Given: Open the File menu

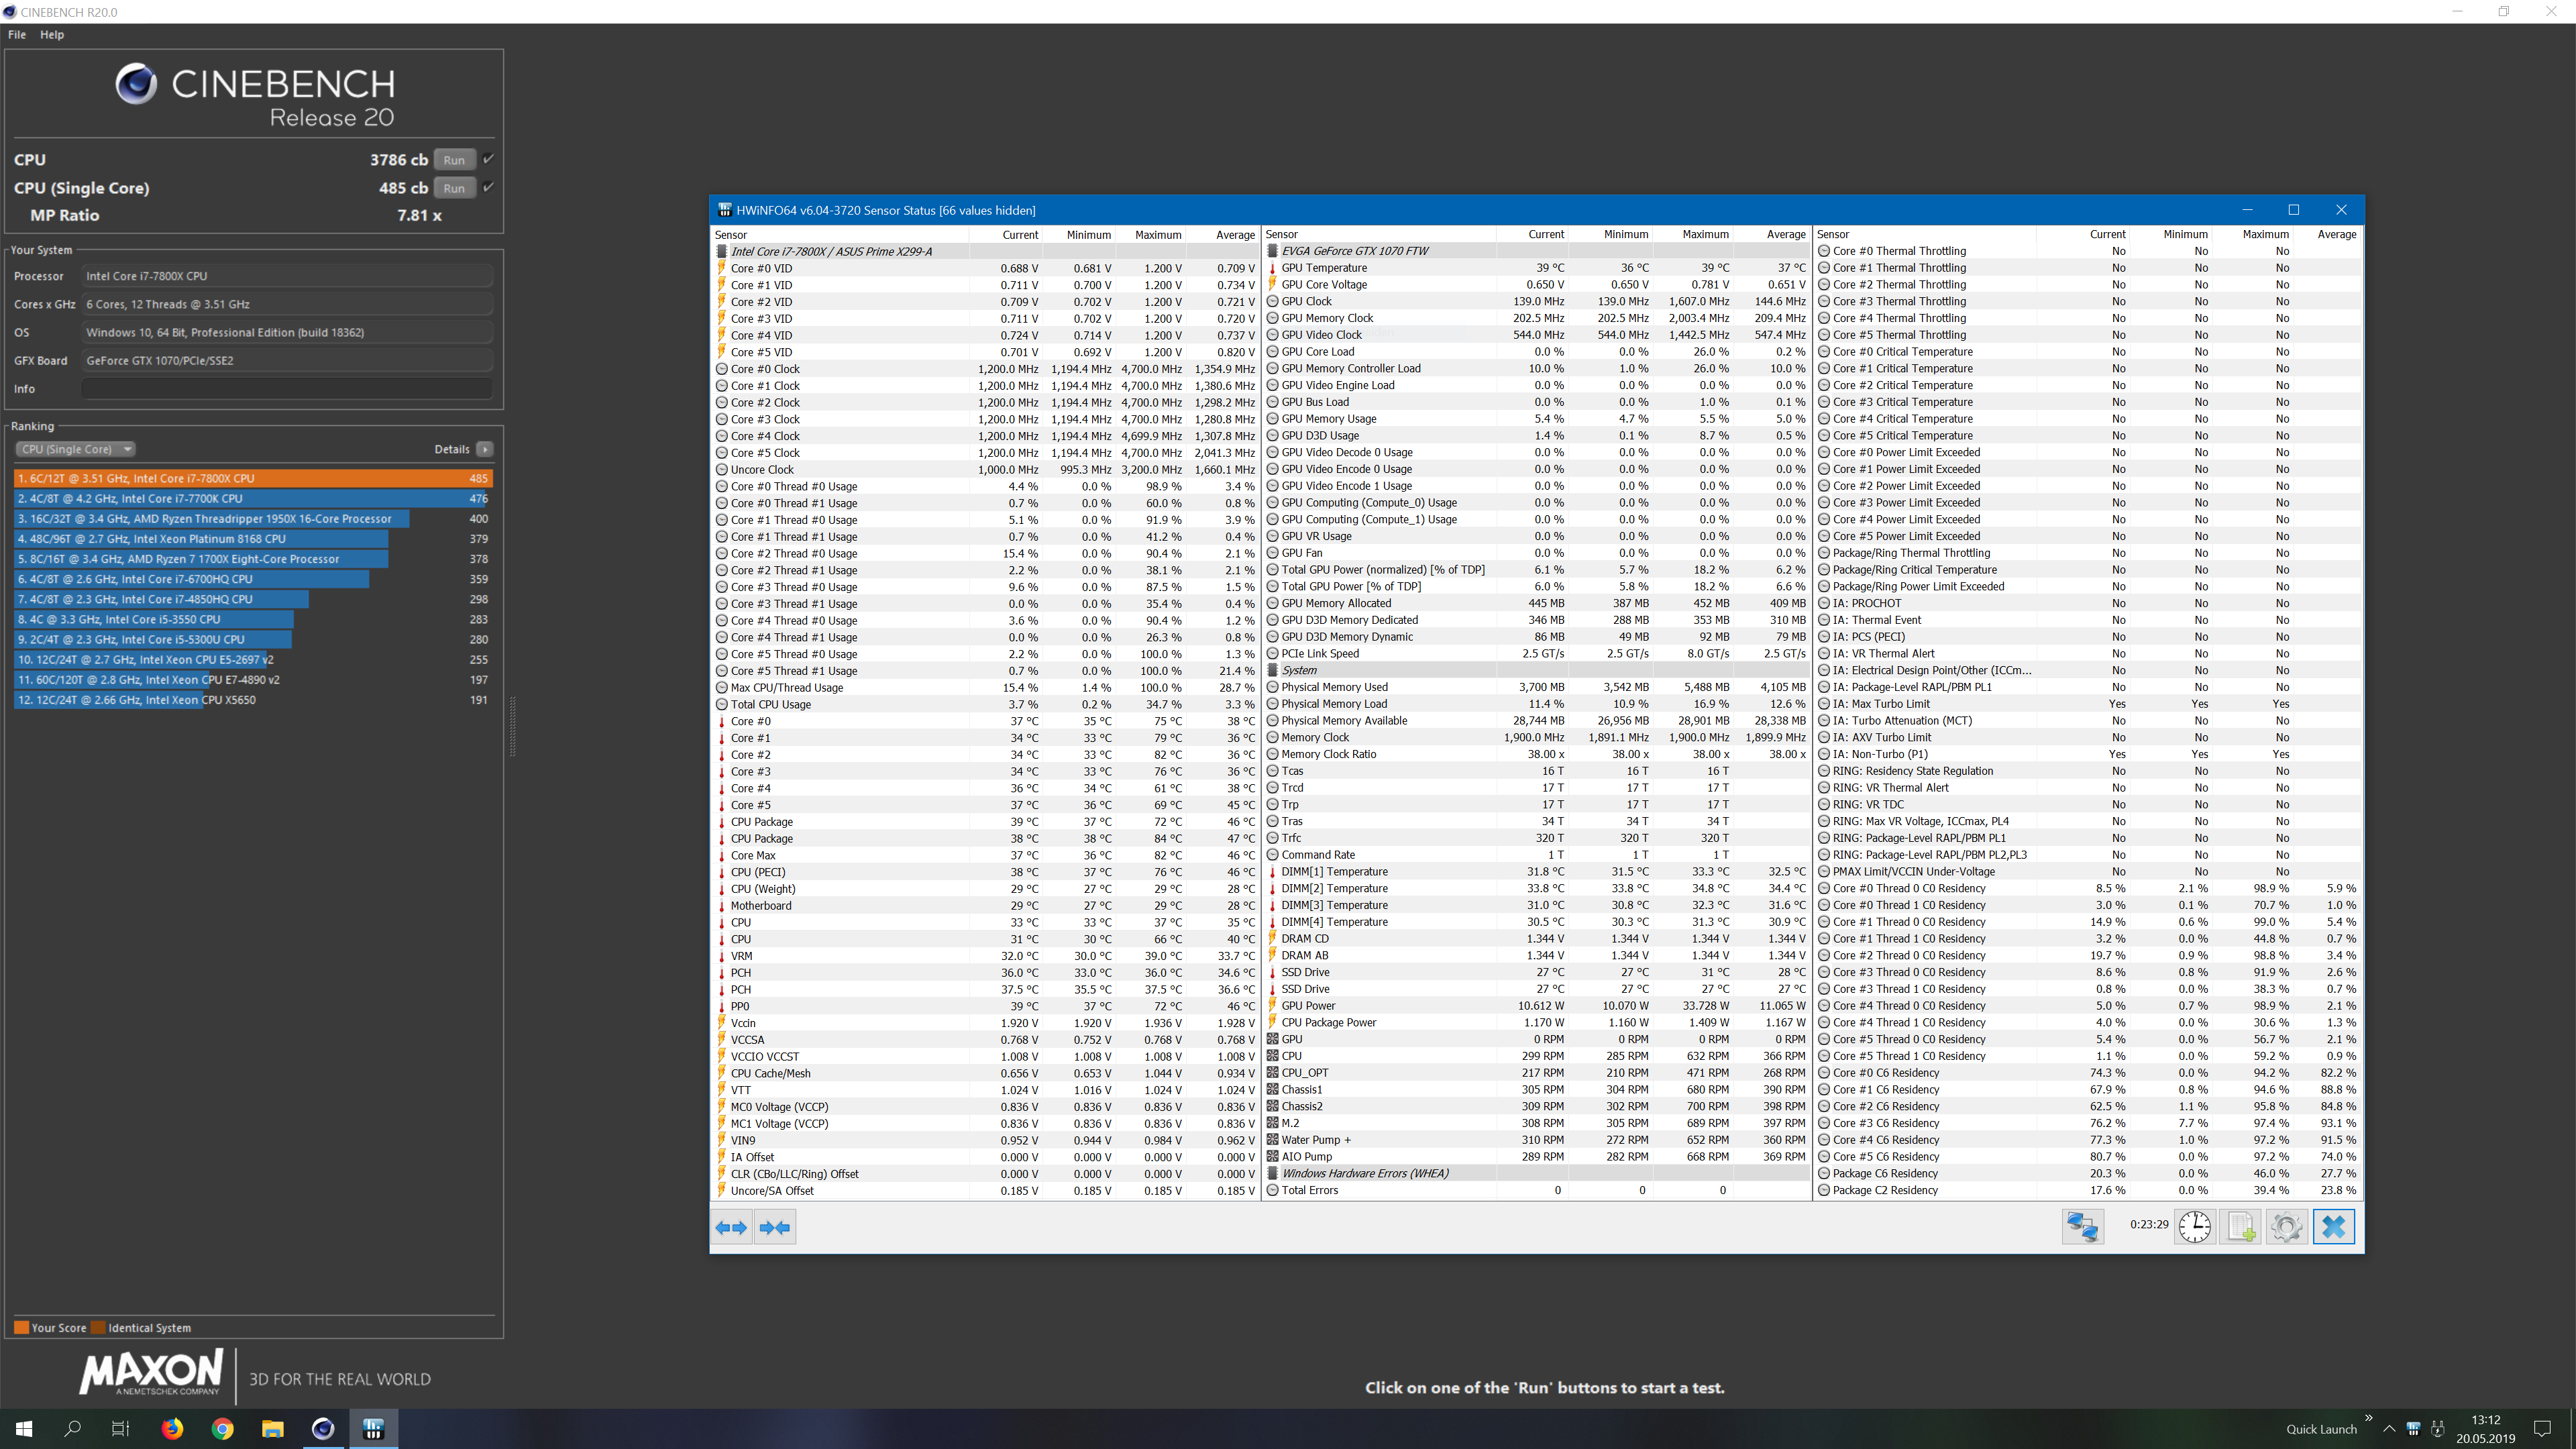Looking at the screenshot, I should (x=17, y=34).
